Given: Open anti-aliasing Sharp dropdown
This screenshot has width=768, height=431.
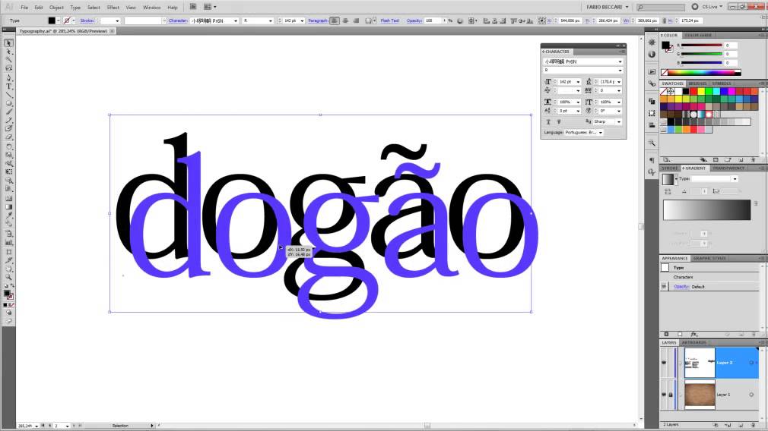Looking at the screenshot, I should [619, 121].
